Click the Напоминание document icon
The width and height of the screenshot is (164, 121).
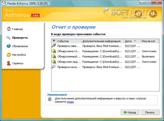point(49,99)
